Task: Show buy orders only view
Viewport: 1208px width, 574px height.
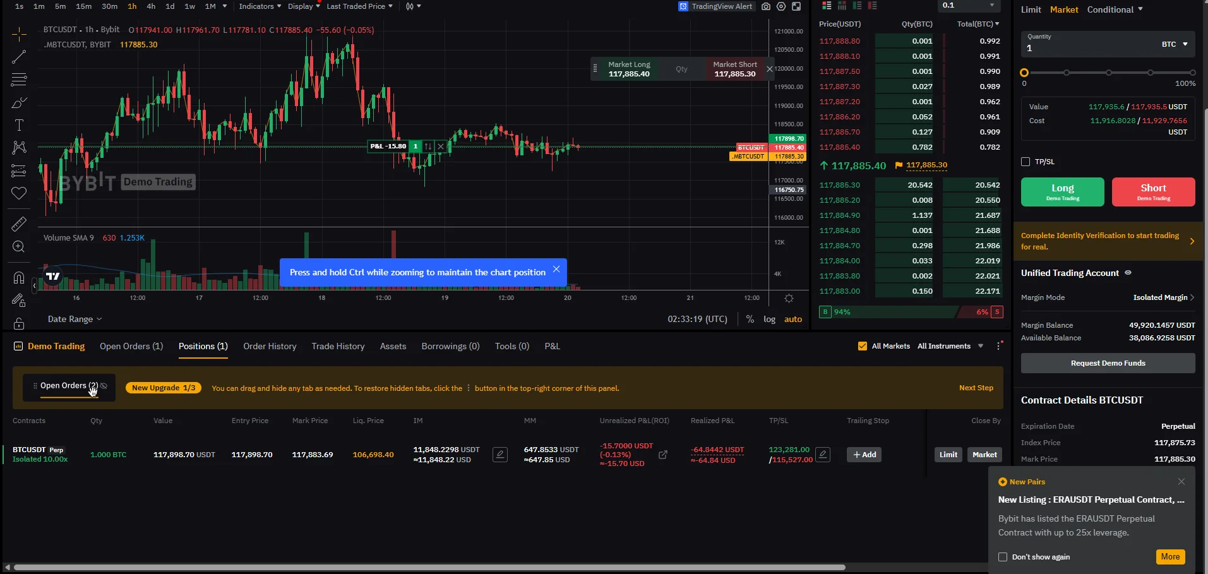Action: (857, 6)
